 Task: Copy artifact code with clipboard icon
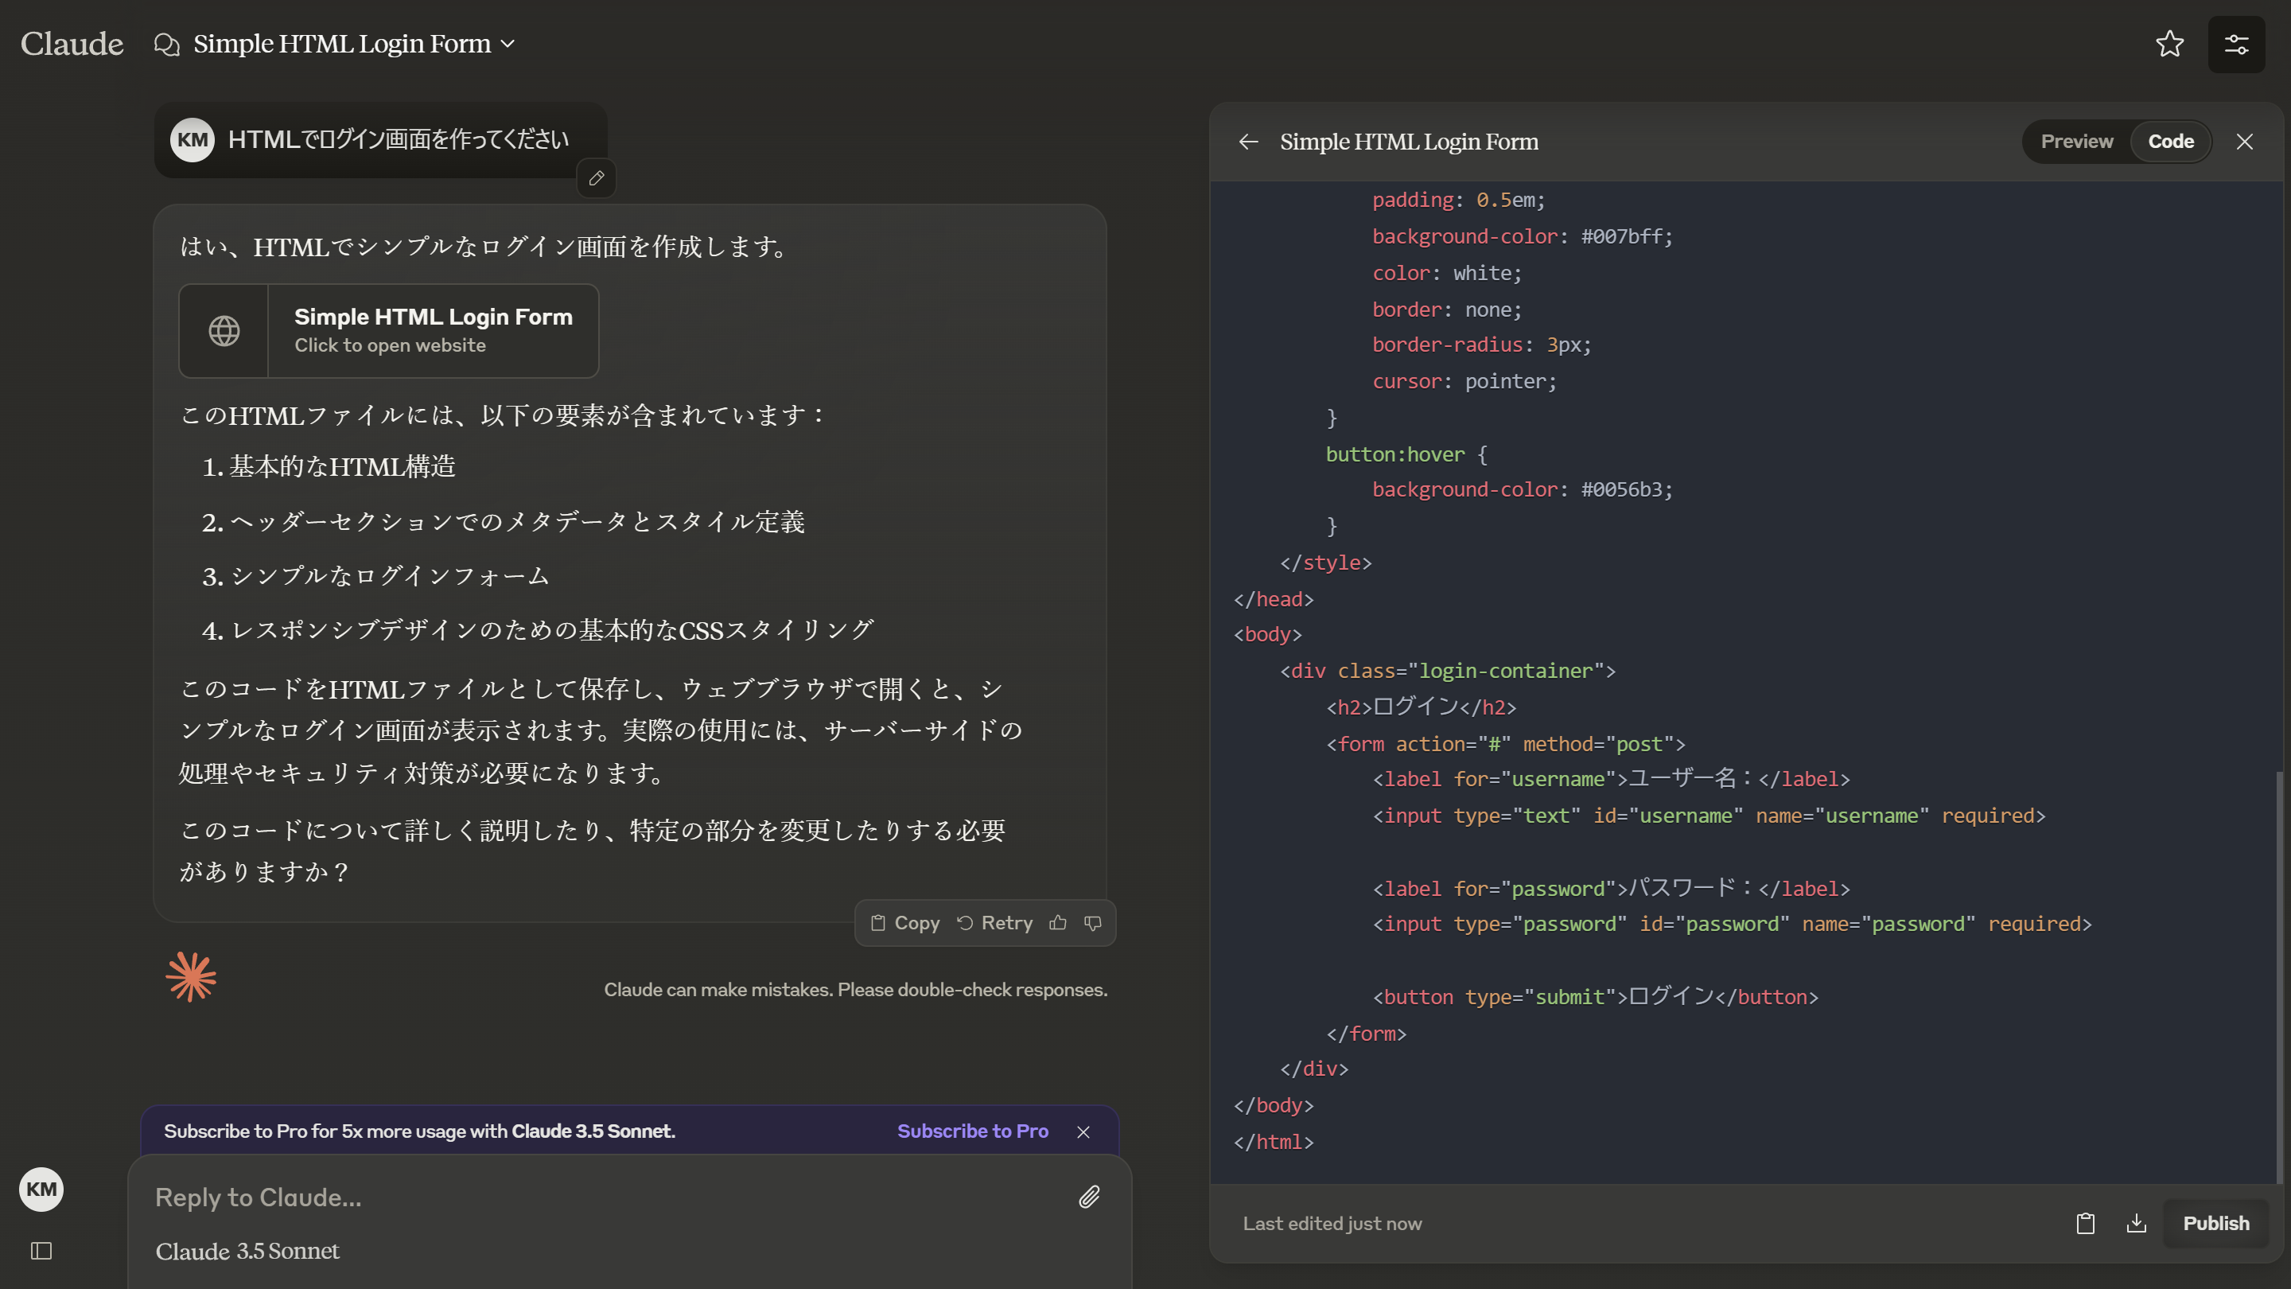(x=2085, y=1223)
